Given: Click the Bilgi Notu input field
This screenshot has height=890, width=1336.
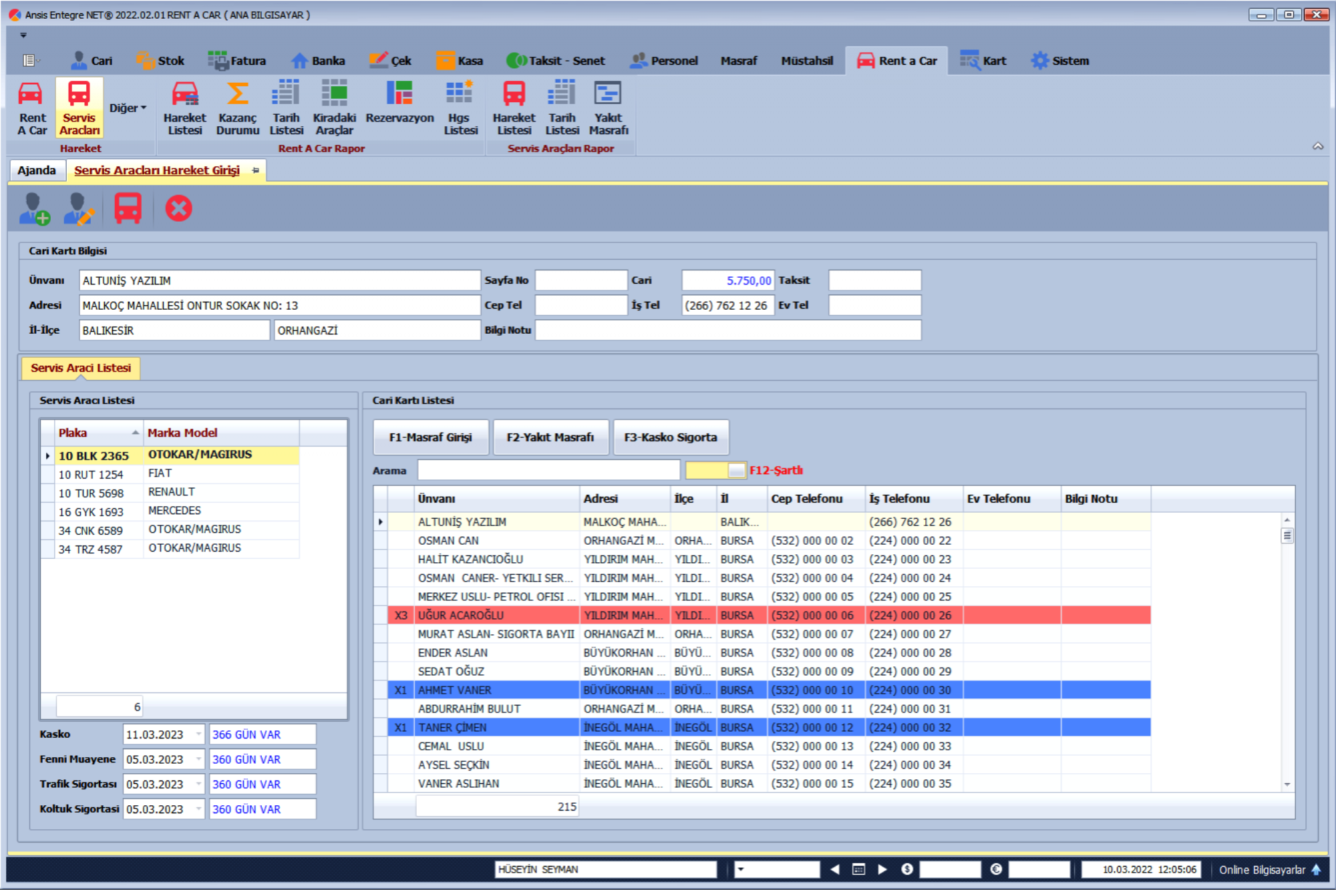Looking at the screenshot, I should click(x=727, y=330).
